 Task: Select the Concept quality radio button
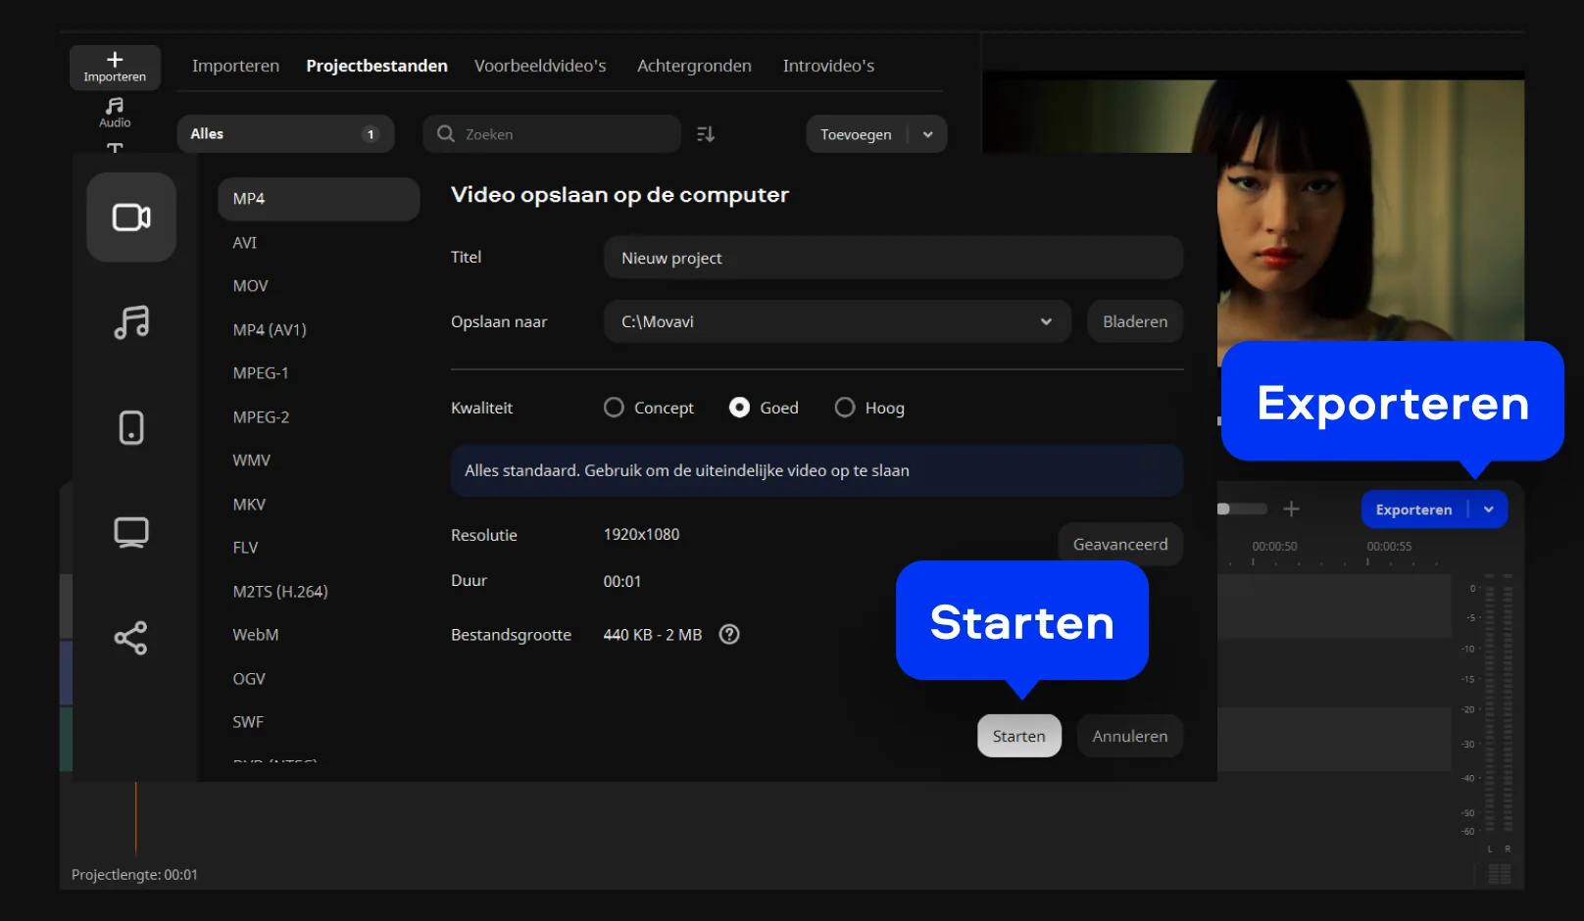coord(614,408)
